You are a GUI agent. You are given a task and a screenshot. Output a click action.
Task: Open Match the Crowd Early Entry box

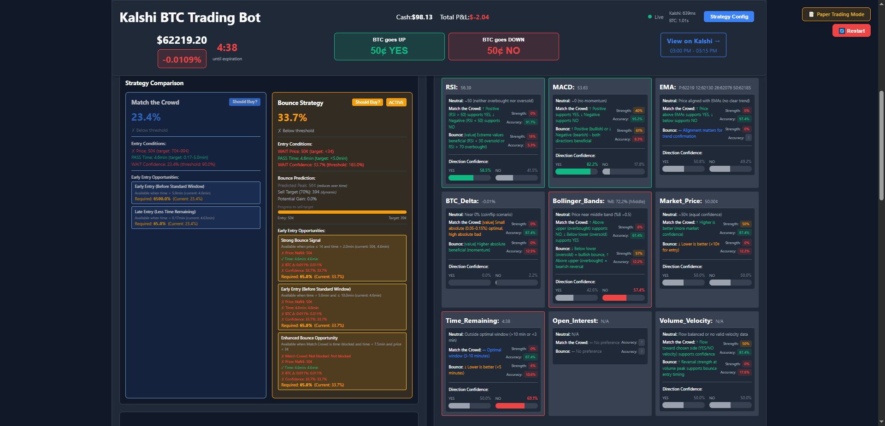[196, 193]
